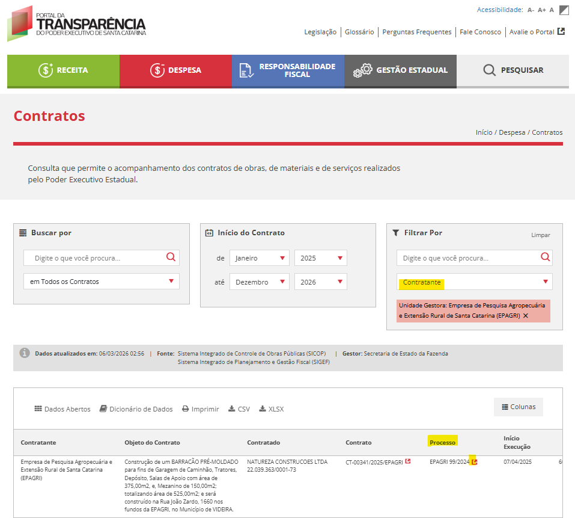Open the start month Janeiro dropdown
This screenshot has width=575, height=518.
coord(259,258)
